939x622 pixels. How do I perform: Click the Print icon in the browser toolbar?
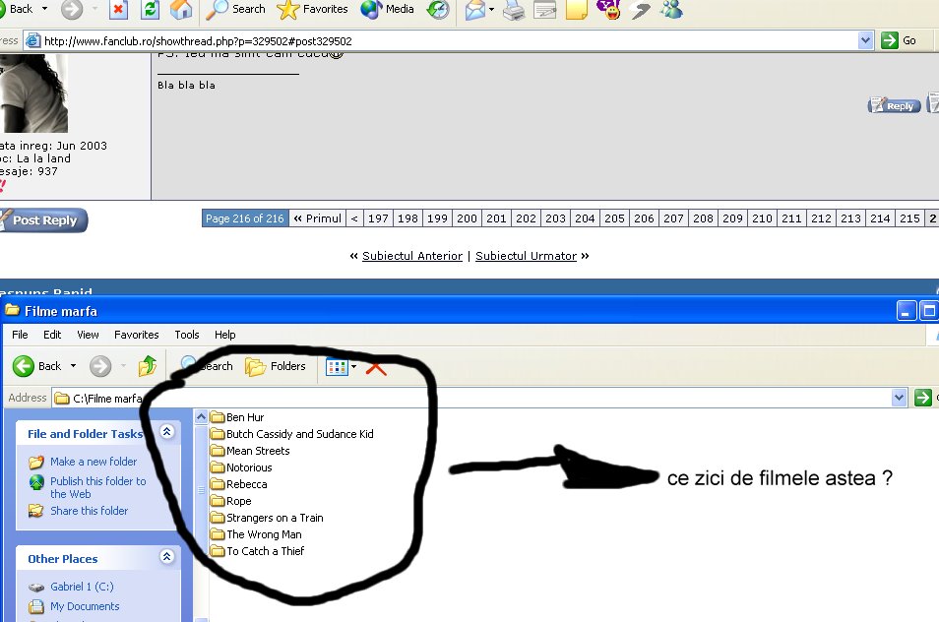[x=514, y=10]
